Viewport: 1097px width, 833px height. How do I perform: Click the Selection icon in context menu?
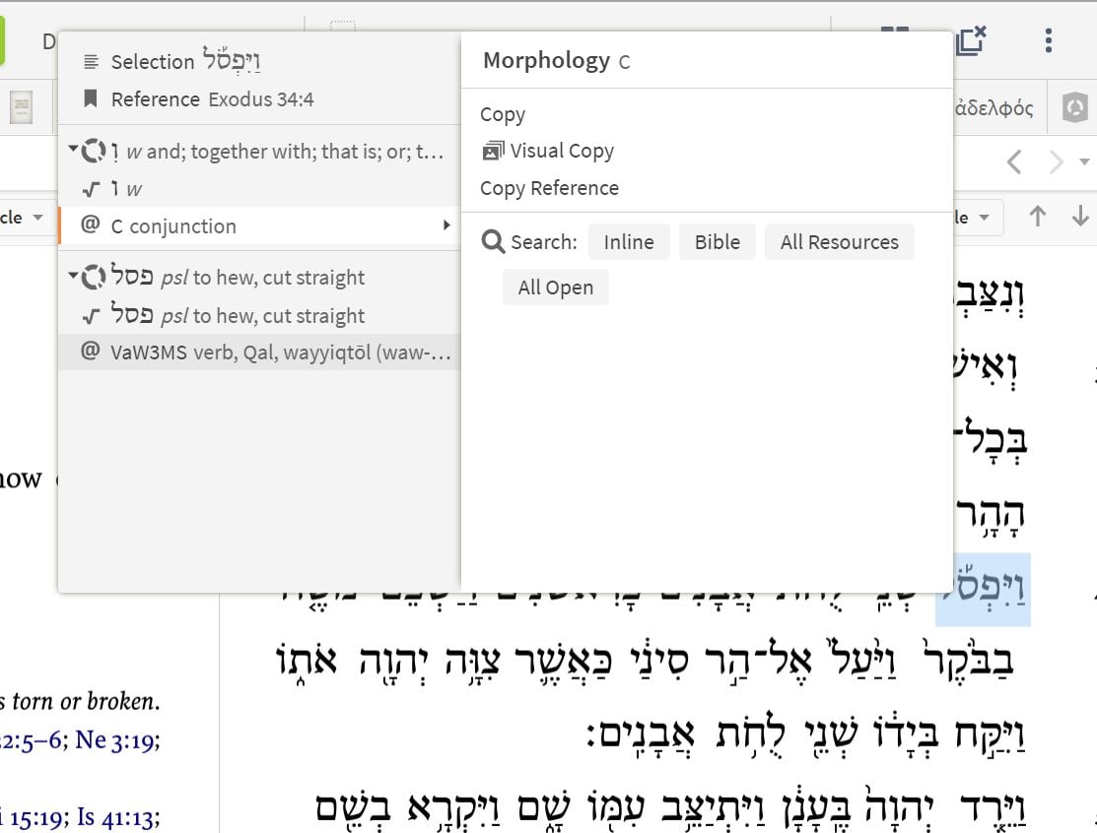click(91, 61)
